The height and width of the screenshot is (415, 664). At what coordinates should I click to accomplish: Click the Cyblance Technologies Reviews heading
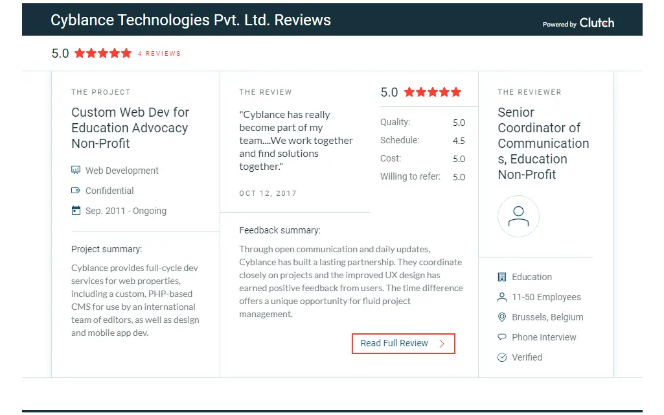pyautogui.click(x=190, y=20)
